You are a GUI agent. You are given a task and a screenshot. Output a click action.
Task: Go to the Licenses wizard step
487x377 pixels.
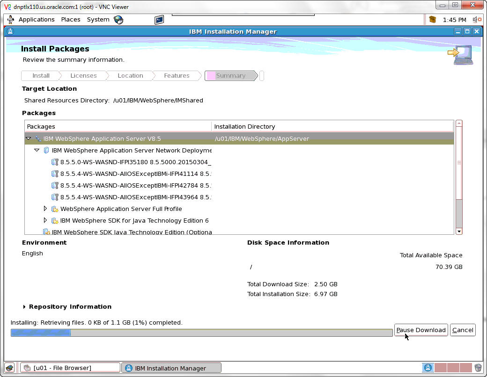click(x=83, y=76)
